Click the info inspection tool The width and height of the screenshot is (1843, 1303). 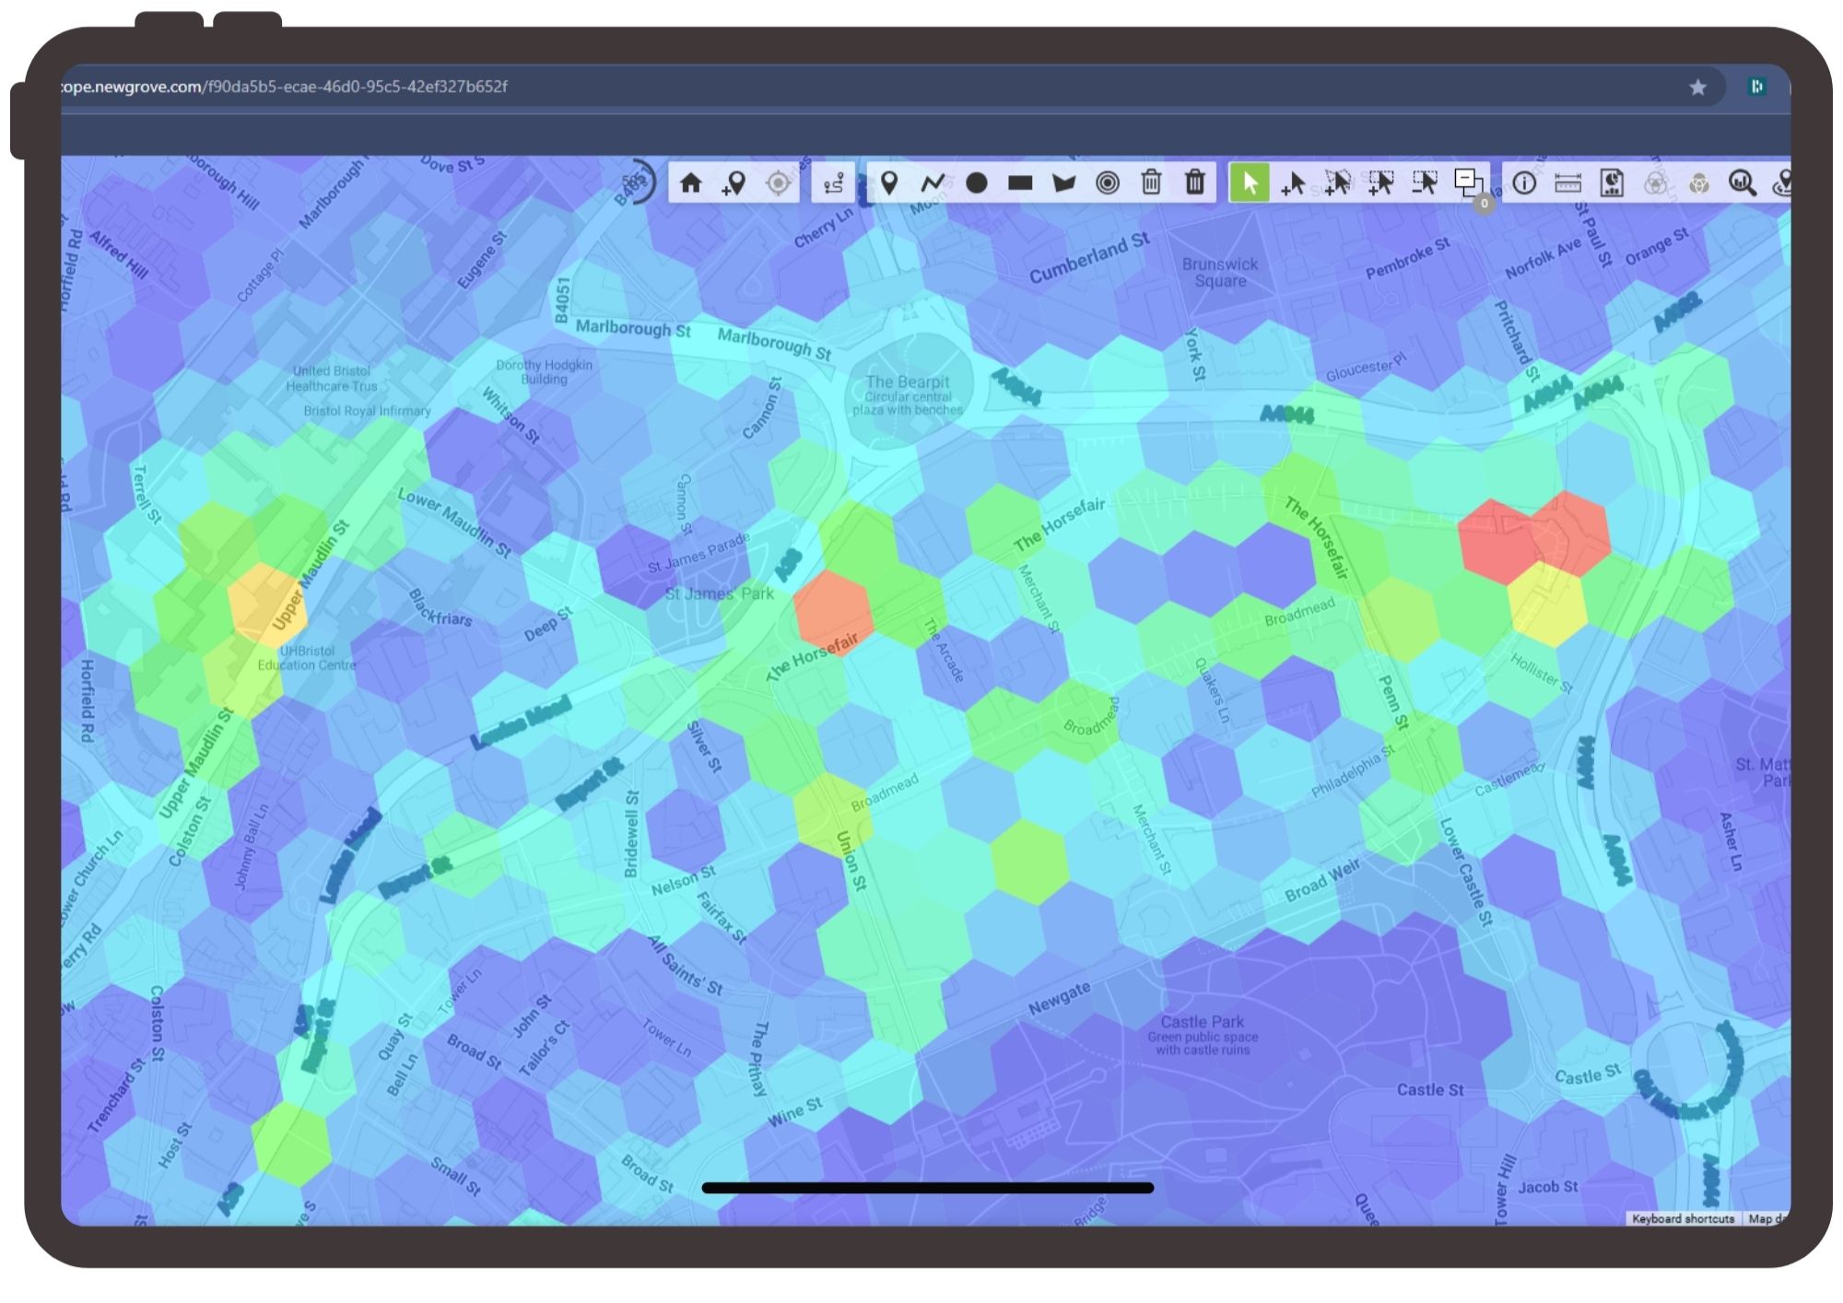point(1523,183)
